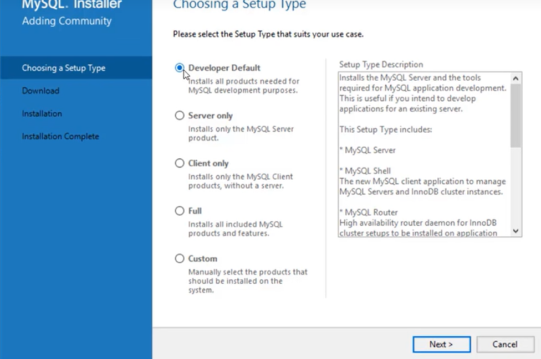Go to the Download step in sidebar
The image size is (541, 359).
pos(40,91)
